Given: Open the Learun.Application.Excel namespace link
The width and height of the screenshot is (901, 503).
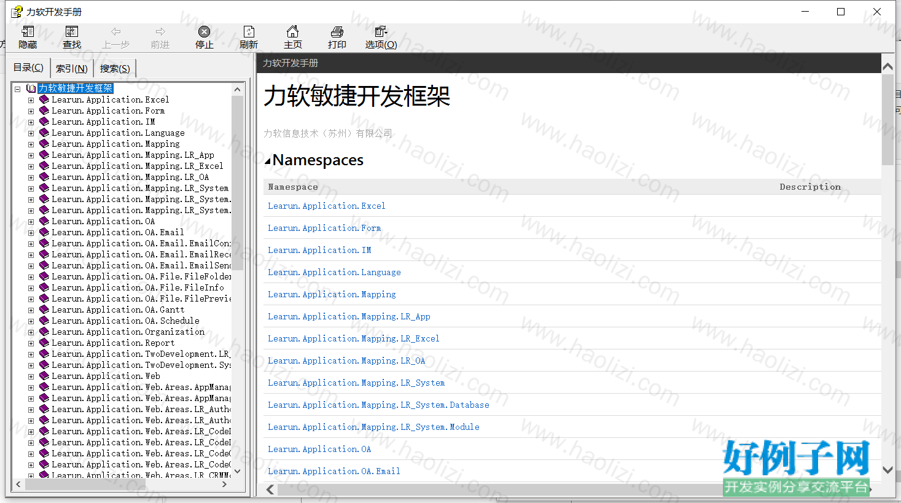Looking at the screenshot, I should pos(327,206).
